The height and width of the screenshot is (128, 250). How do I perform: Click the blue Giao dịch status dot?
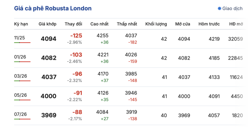point(219,9)
